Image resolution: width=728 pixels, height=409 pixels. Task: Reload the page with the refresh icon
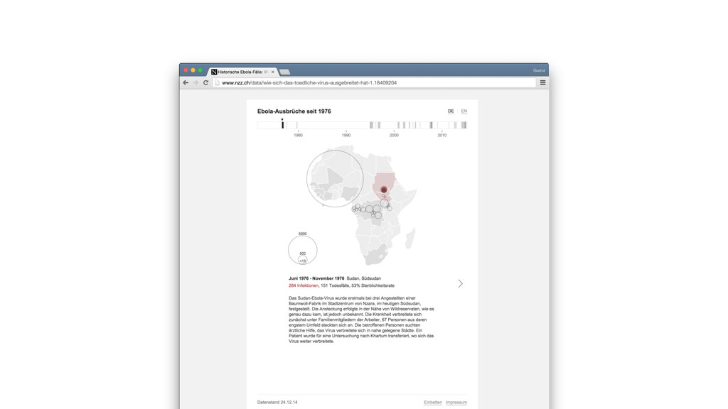pyautogui.click(x=205, y=82)
